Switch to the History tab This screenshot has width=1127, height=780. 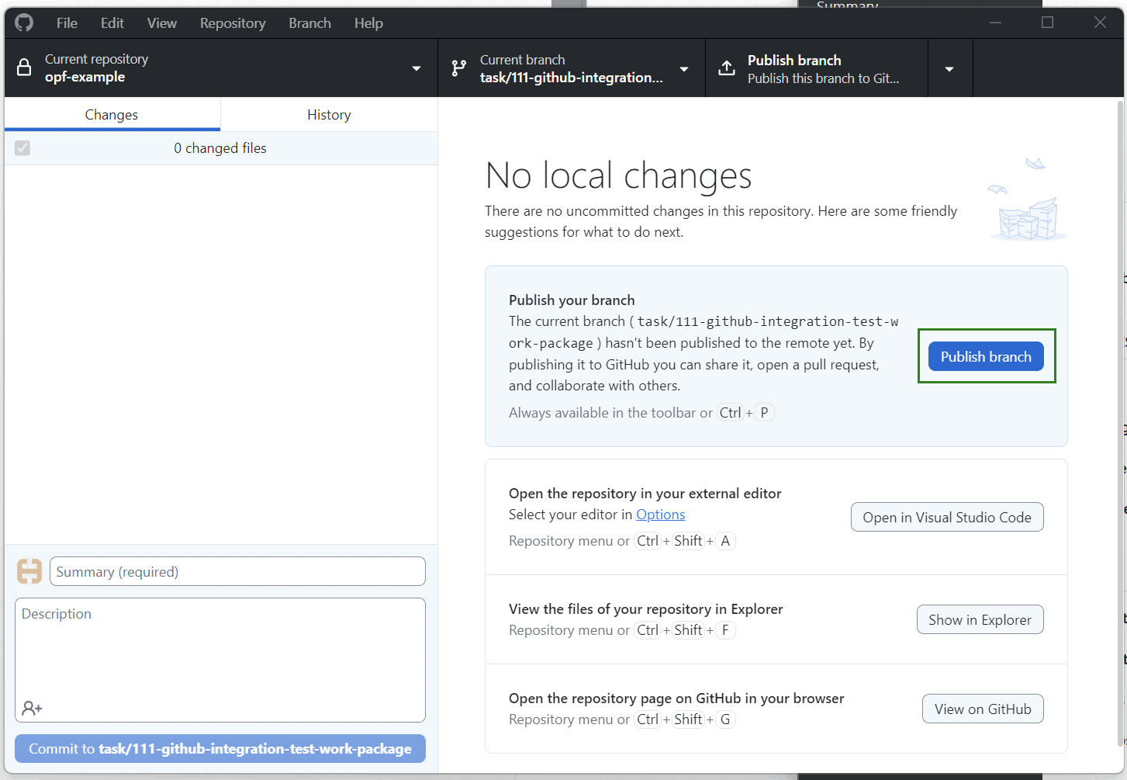(329, 114)
